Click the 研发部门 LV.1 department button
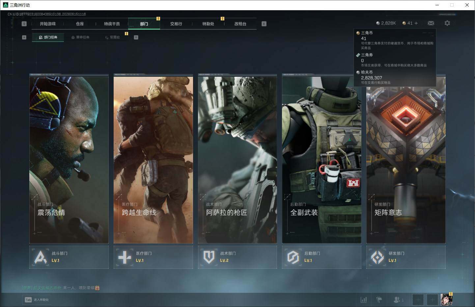The height and width of the screenshot is (307, 475). [406, 257]
